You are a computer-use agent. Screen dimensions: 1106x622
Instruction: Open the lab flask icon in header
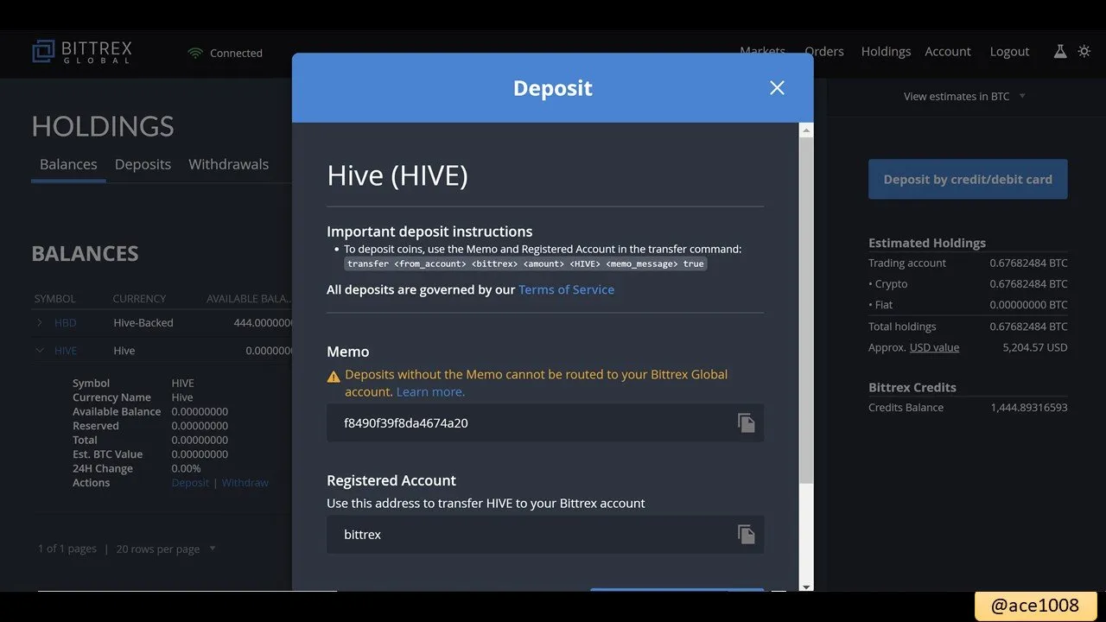point(1060,51)
